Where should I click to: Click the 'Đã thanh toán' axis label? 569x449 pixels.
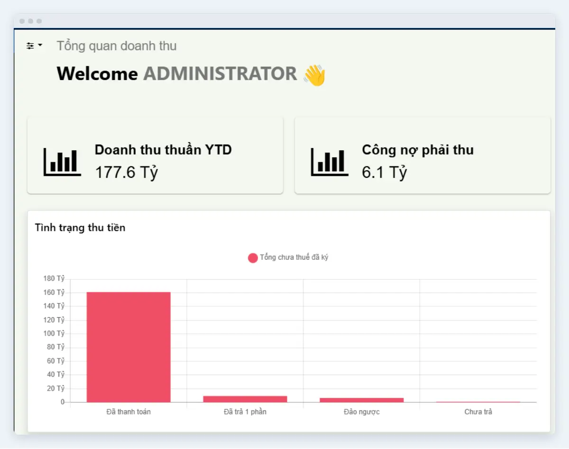coord(128,412)
